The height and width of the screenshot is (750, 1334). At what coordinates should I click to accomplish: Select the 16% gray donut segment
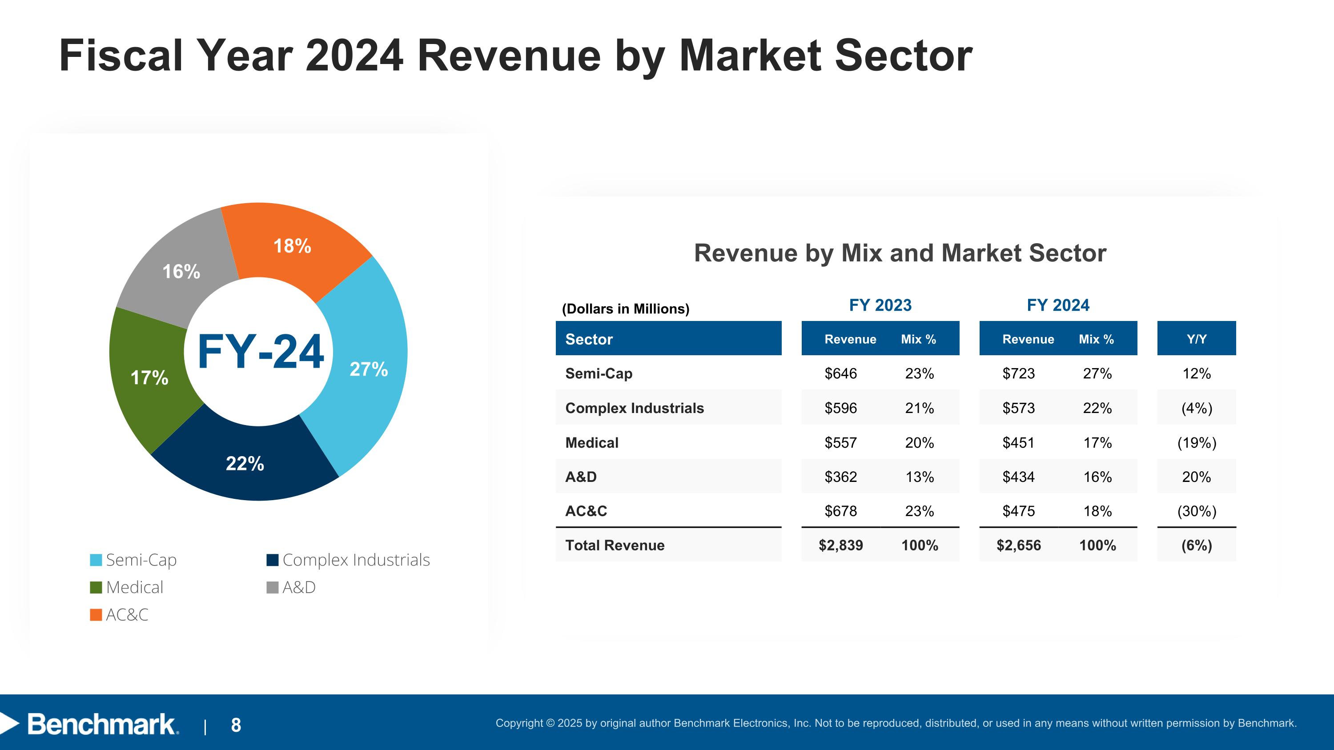click(x=181, y=271)
